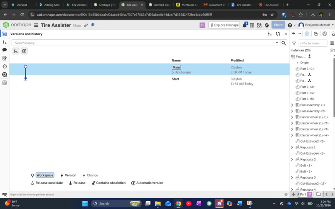
Task: Open the stopwatch performance icon in left sidebar
Action: (x=5, y=66)
